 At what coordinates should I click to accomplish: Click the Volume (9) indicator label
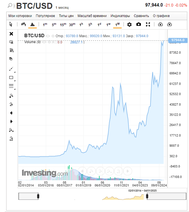click(x=32, y=42)
